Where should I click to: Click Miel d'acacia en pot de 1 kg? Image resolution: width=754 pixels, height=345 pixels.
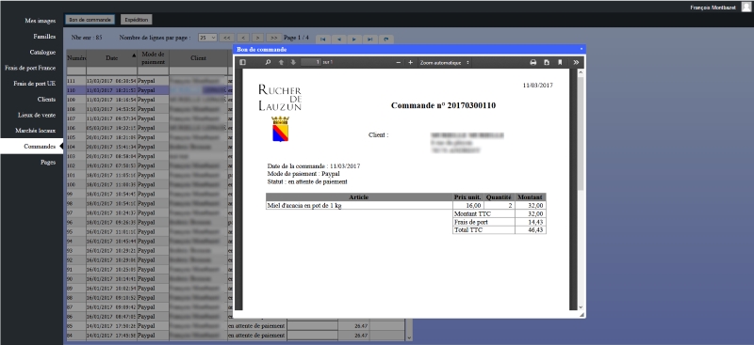tap(303, 205)
